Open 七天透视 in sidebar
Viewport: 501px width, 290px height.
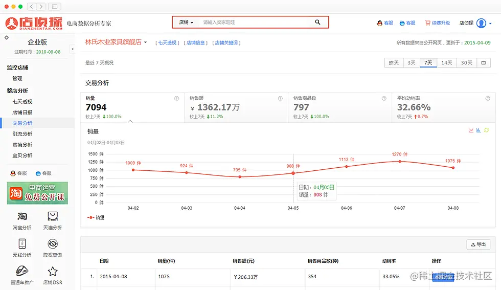point(22,101)
